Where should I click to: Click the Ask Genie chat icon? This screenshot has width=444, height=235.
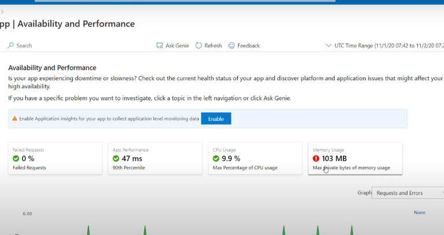[160, 46]
